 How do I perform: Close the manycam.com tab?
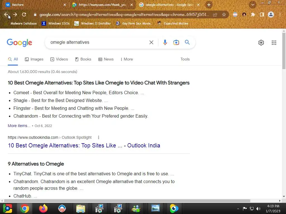click(x=132, y=5)
